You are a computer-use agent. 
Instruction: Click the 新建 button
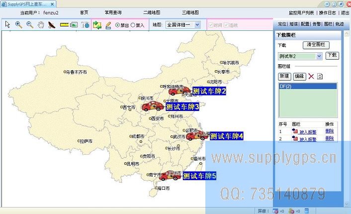(284, 76)
